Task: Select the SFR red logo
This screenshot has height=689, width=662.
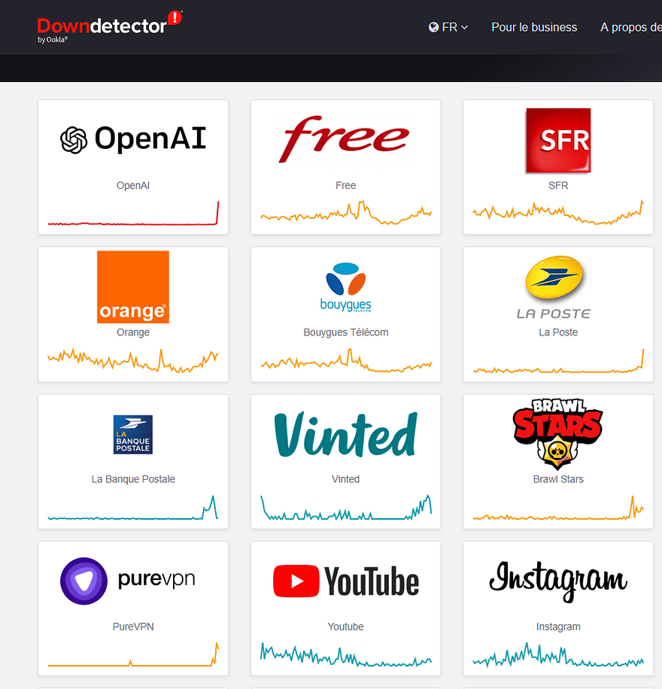Action: point(558,141)
